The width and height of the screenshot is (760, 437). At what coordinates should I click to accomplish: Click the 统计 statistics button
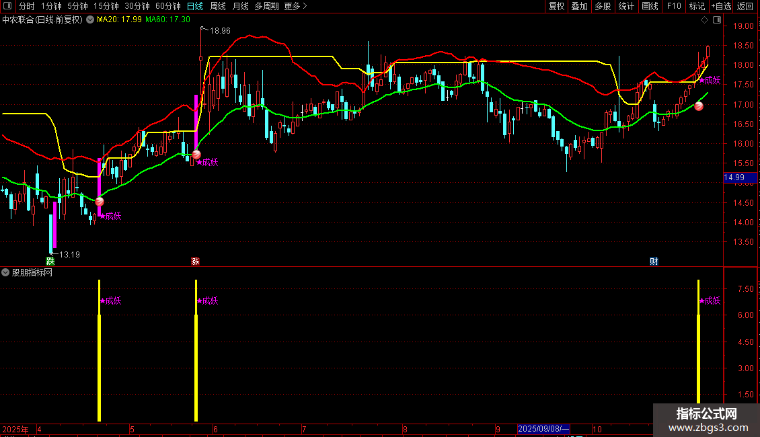point(625,6)
